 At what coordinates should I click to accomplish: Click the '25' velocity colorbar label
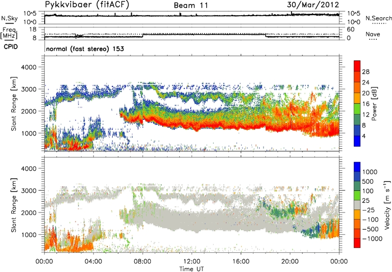(366, 200)
